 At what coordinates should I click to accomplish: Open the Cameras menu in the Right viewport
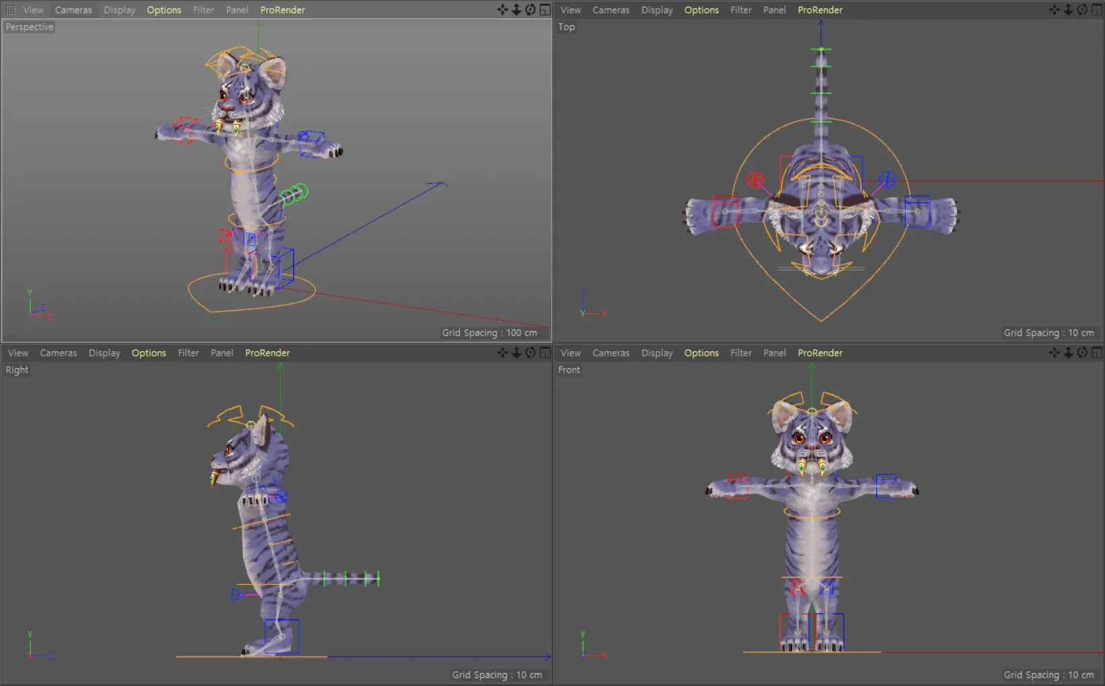(59, 353)
